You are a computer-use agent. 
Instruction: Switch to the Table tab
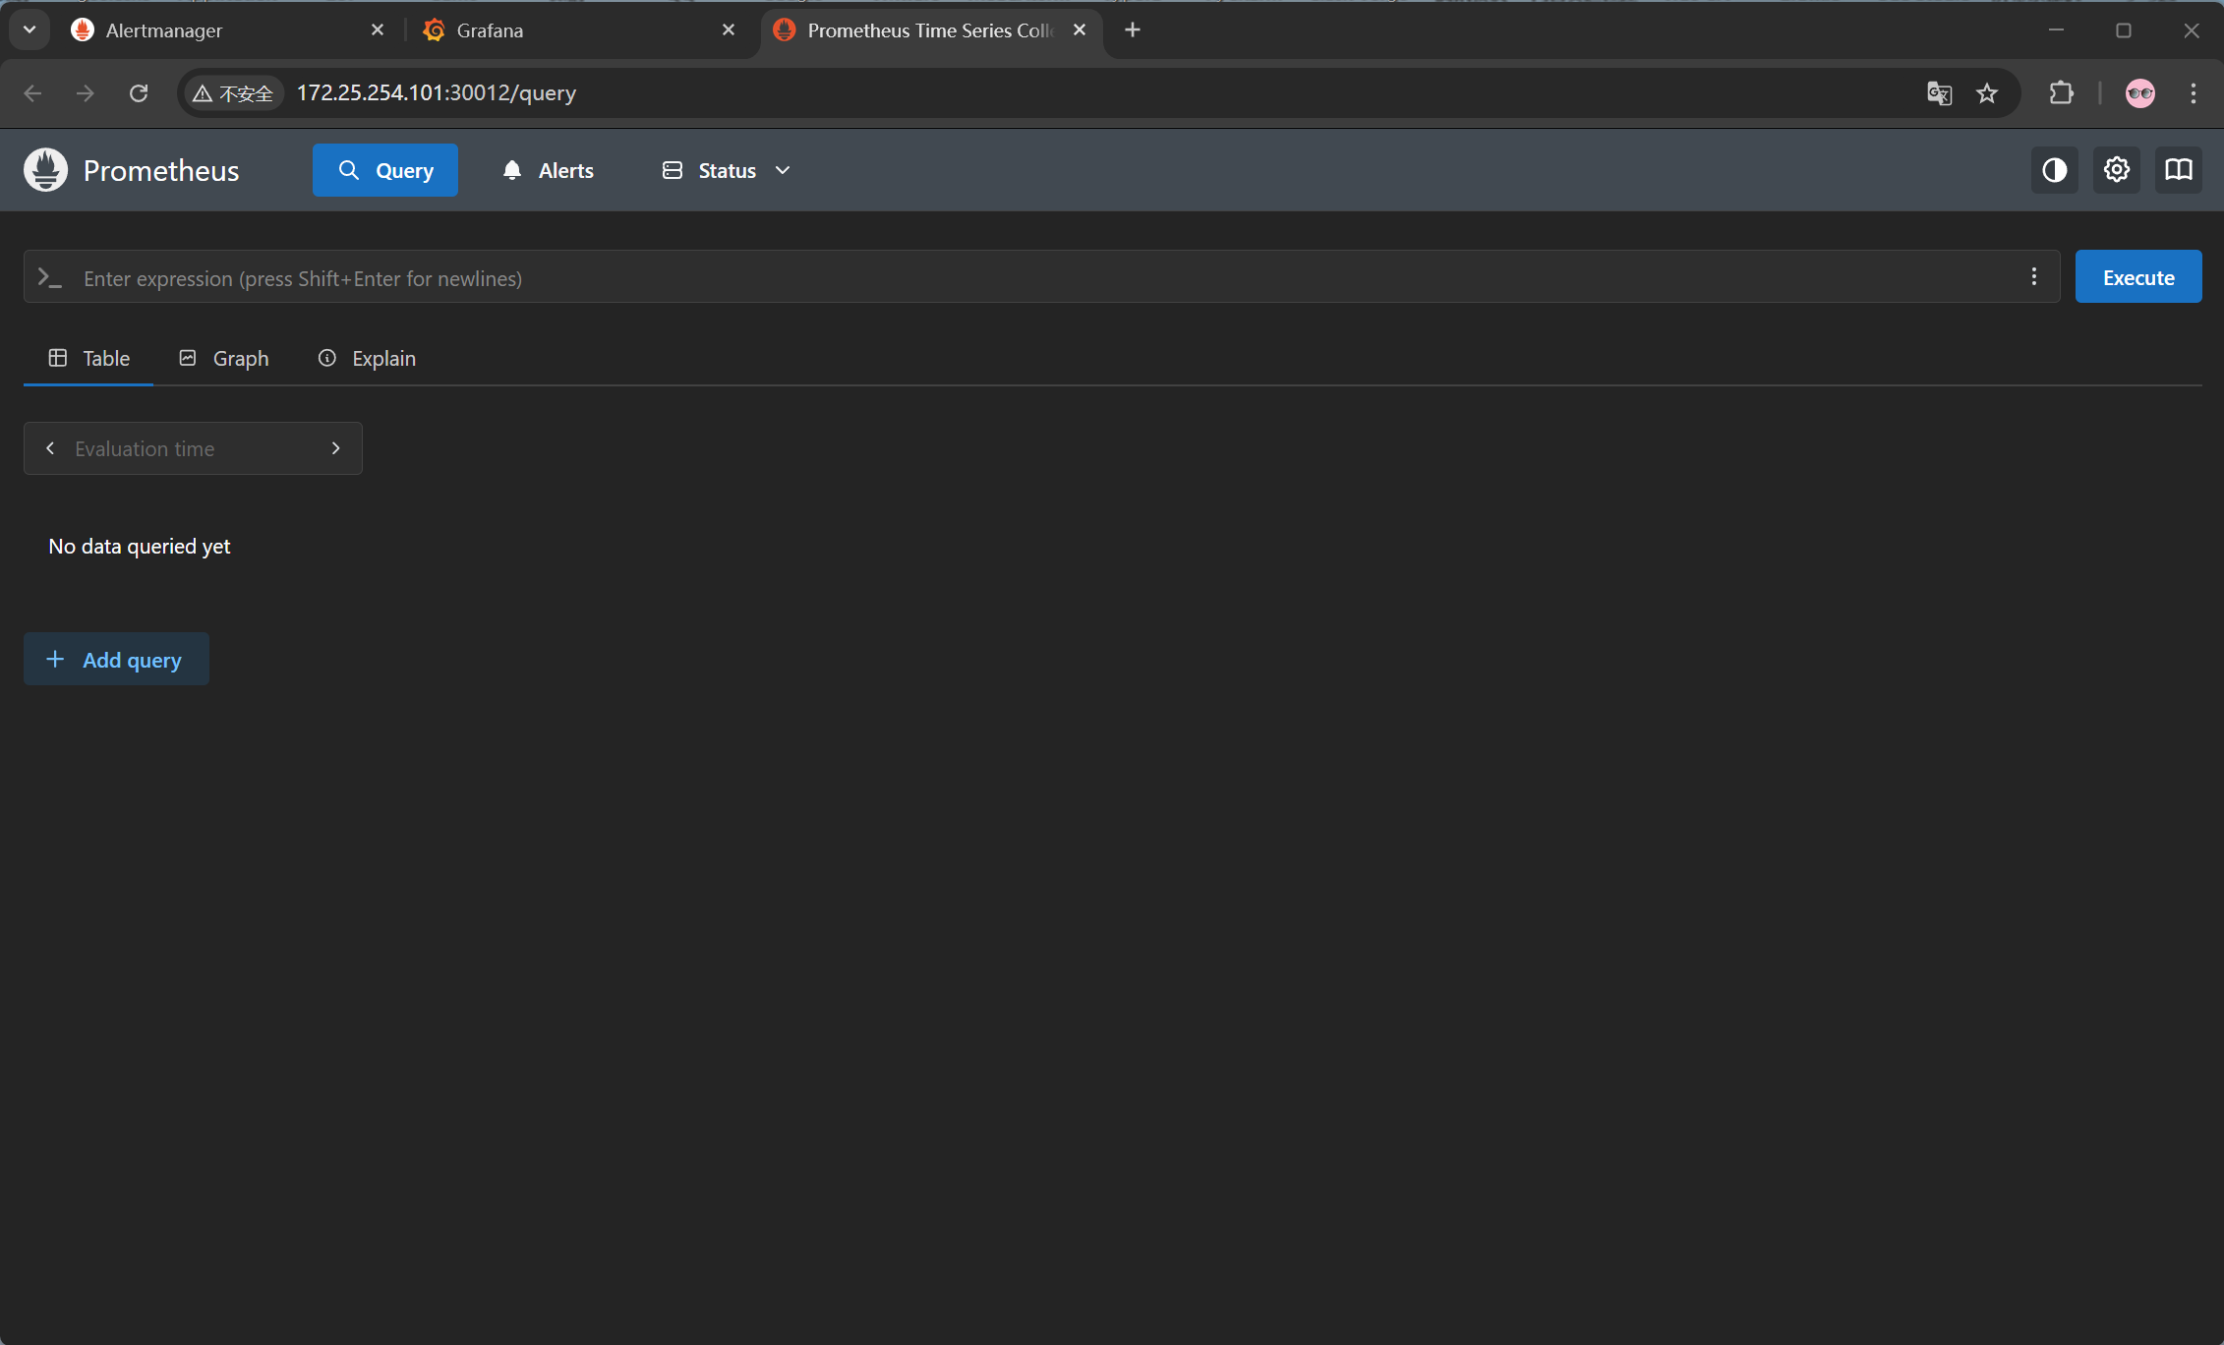click(88, 359)
